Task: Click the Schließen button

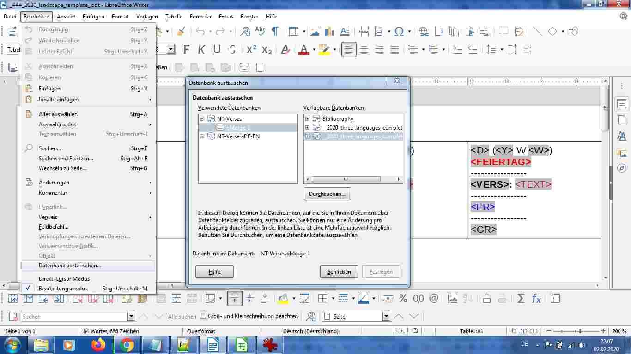Action: (339, 272)
